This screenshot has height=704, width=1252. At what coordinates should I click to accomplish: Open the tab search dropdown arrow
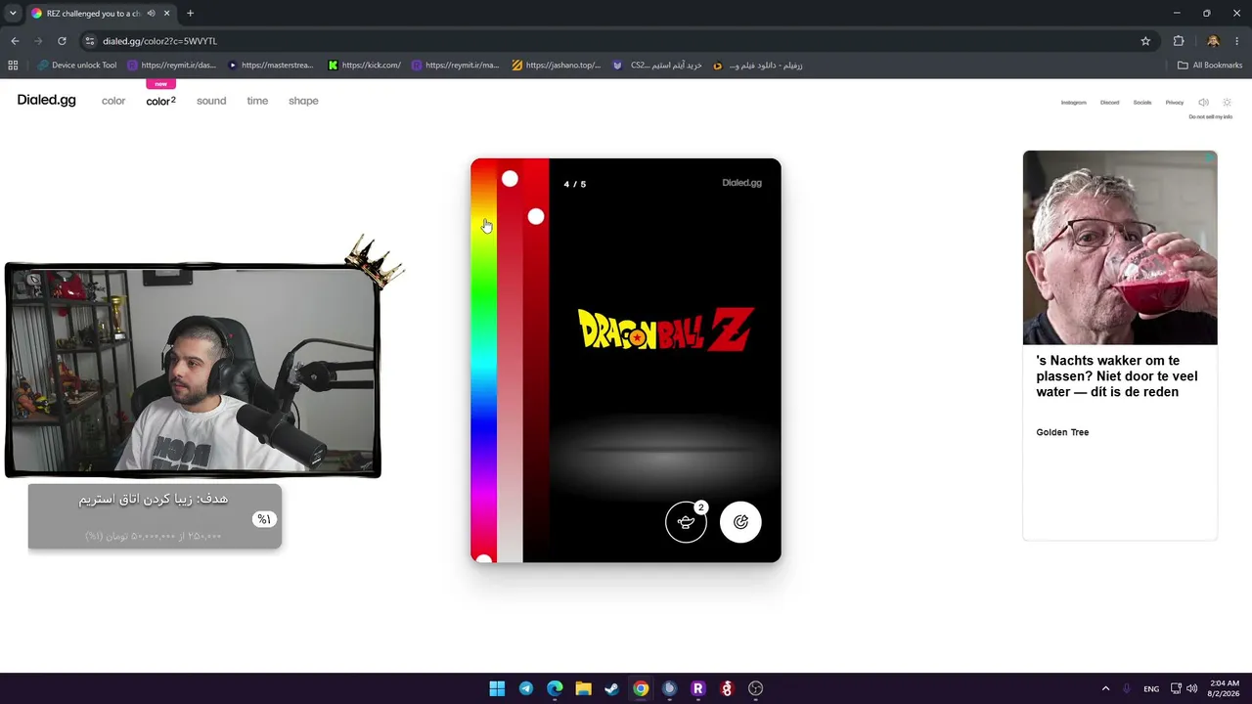(13, 14)
